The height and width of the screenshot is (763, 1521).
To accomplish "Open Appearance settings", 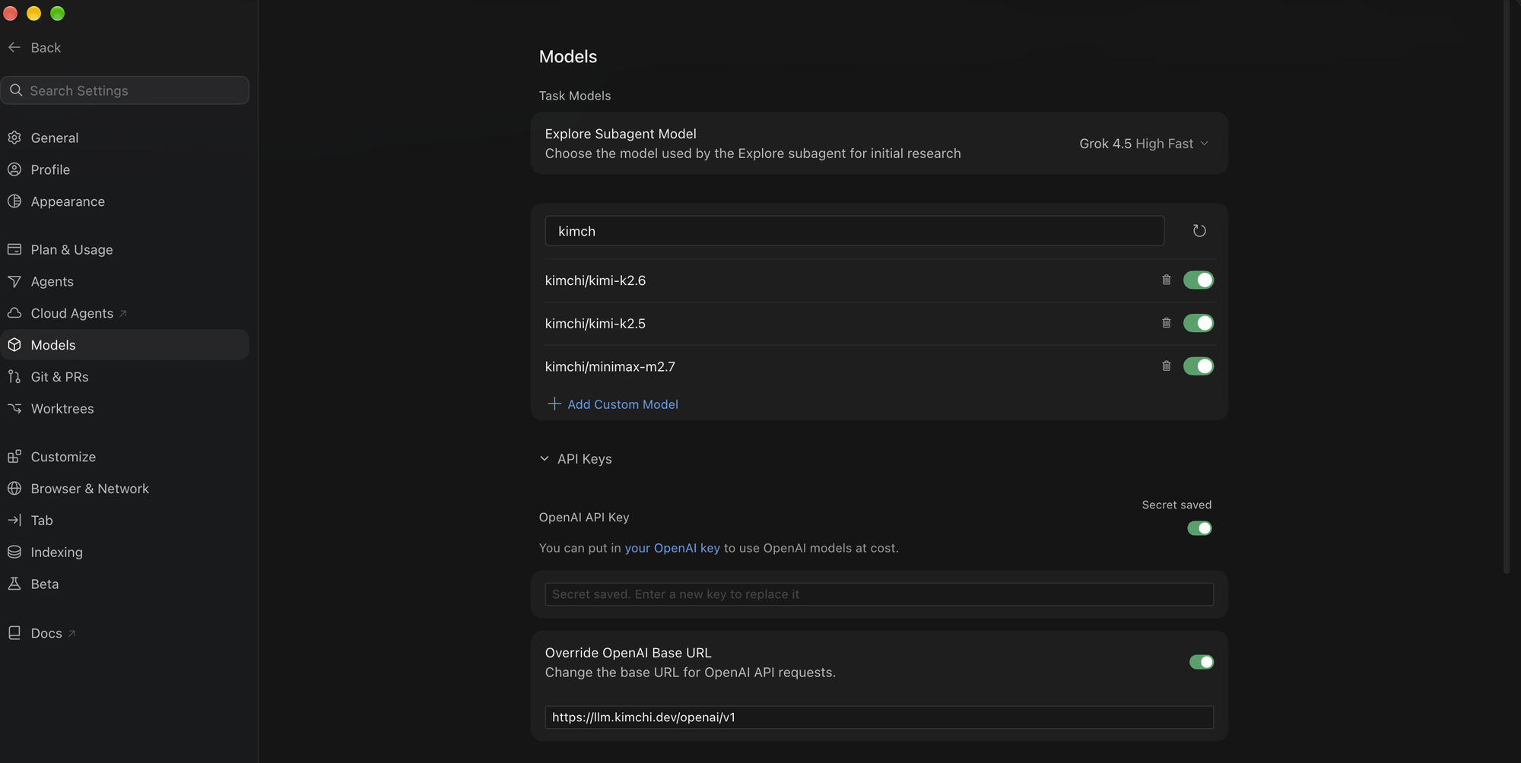I will (x=125, y=201).
